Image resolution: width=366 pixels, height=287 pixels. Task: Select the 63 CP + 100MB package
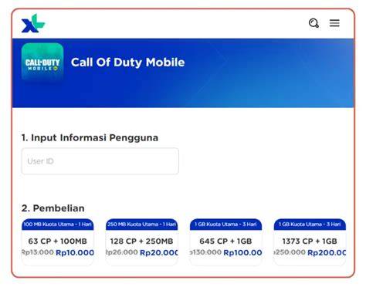[x=58, y=242]
